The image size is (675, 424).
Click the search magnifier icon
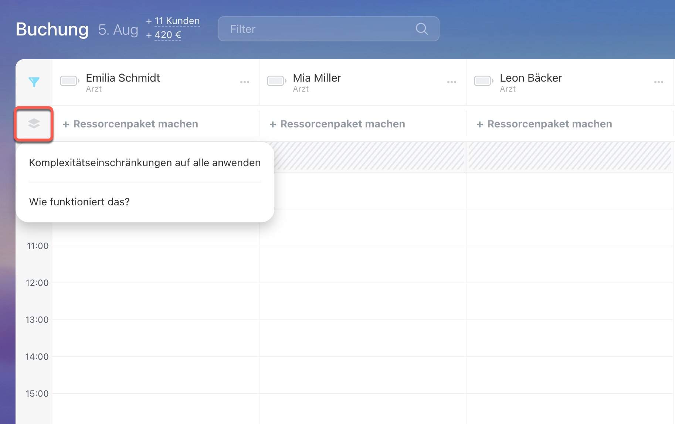[x=421, y=29]
